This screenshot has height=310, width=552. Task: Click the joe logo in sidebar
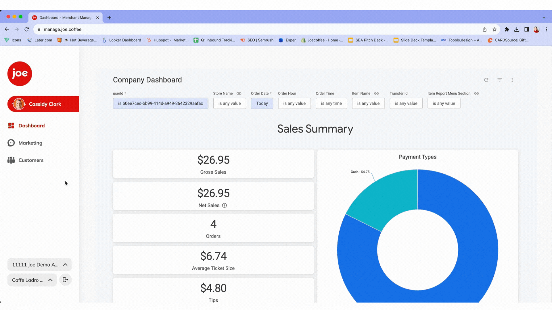[20, 74]
